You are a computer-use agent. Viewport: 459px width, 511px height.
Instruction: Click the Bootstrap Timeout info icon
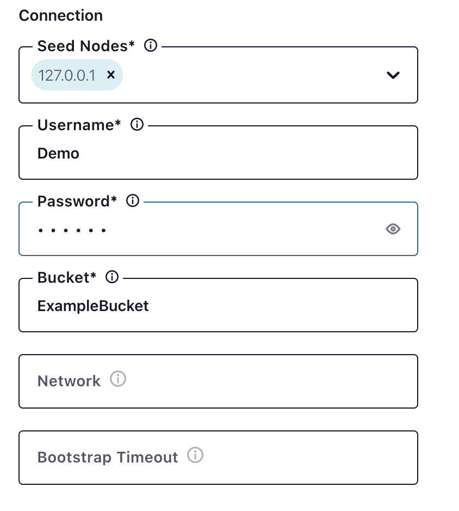195,455
